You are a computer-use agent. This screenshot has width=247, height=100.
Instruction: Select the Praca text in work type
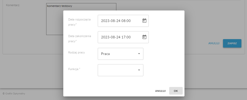[x=105, y=54]
